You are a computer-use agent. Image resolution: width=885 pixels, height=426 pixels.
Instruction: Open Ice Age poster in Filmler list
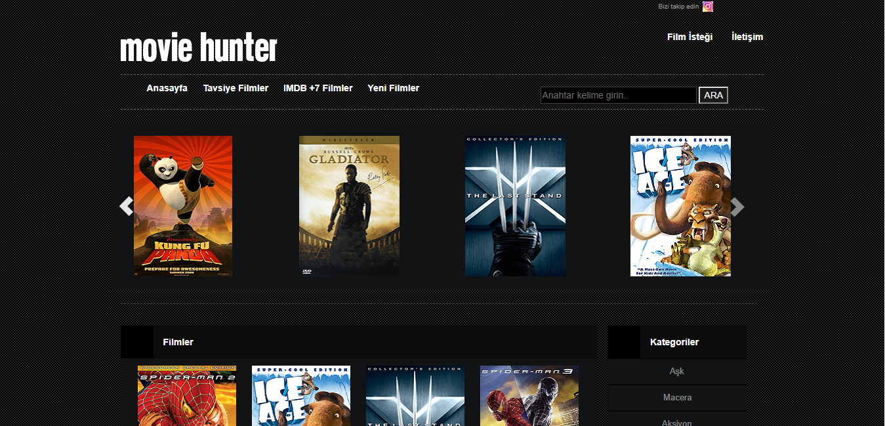point(301,396)
